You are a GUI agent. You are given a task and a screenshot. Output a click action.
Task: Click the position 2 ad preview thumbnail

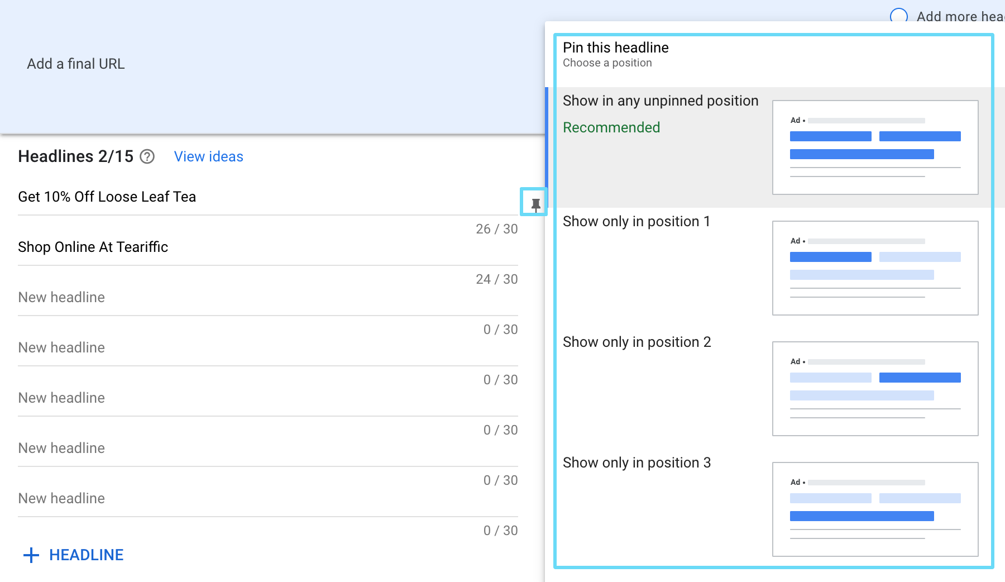tap(875, 389)
